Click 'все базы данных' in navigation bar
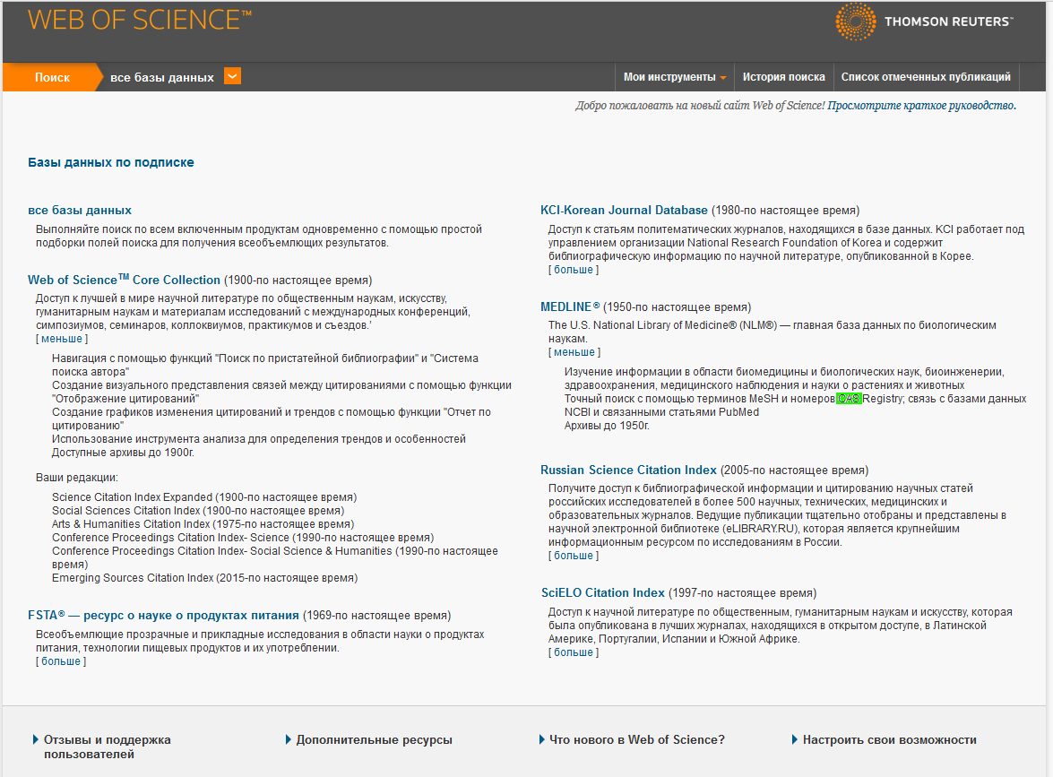The height and width of the screenshot is (777, 1053). click(162, 78)
